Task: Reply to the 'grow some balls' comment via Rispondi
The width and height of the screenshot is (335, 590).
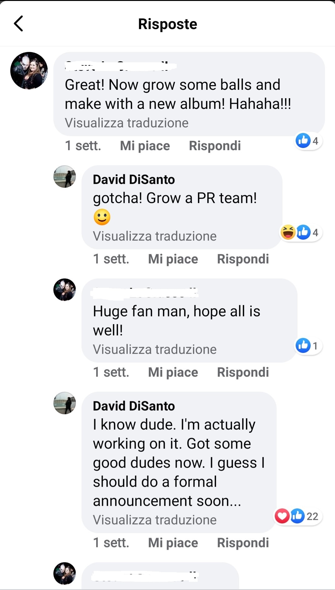Action: [x=215, y=146]
